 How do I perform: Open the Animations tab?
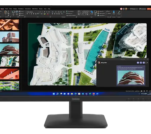(x=28, y=9)
